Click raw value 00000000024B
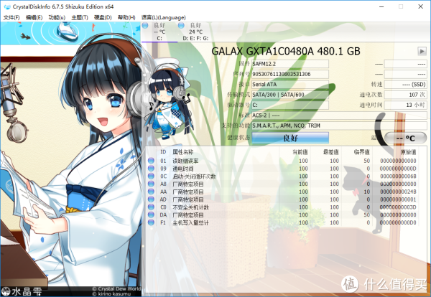 tap(398, 192)
